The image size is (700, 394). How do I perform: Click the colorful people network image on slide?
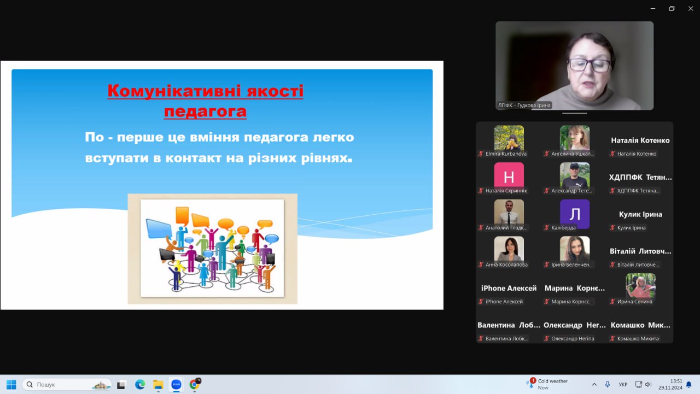(x=212, y=248)
